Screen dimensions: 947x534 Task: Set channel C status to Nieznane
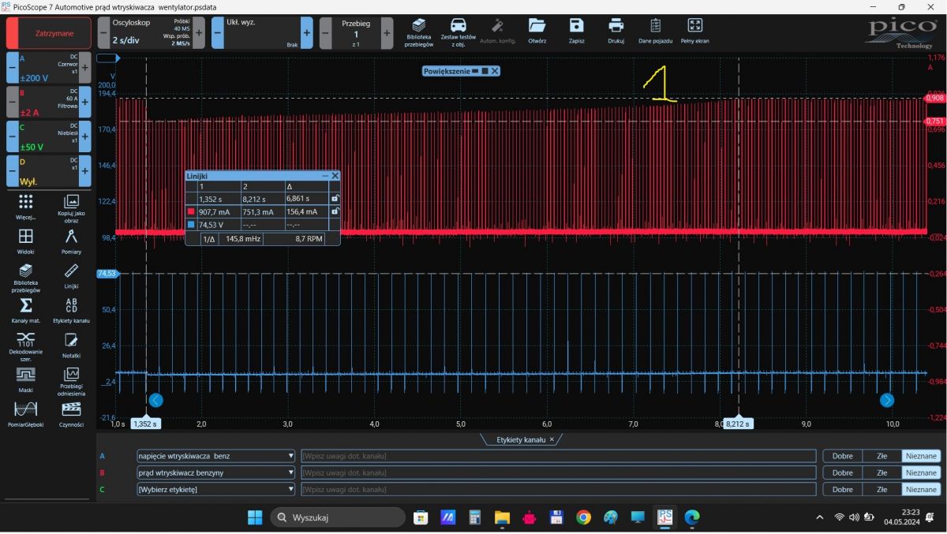click(921, 489)
